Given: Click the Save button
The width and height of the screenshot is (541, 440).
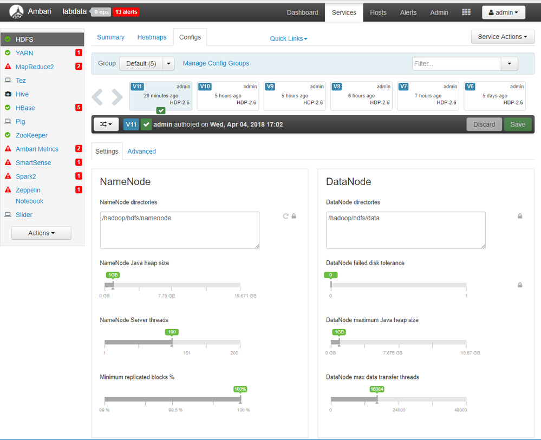Looking at the screenshot, I should (x=518, y=124).
